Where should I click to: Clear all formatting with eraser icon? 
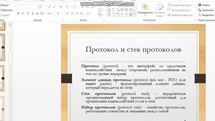coord(61,7)
